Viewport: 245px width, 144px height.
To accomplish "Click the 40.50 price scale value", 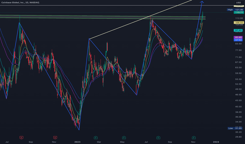I will click(238, 107).
